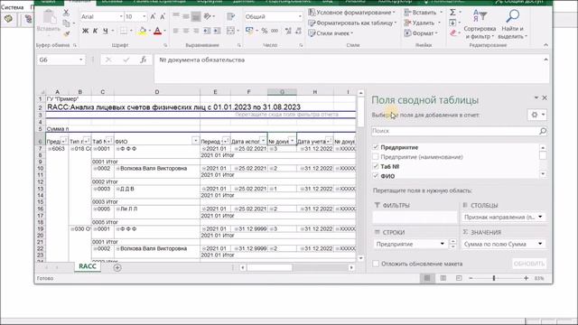578x325 pixels.
Task: Click the Clear eraser icon
Action: (453, 33)
